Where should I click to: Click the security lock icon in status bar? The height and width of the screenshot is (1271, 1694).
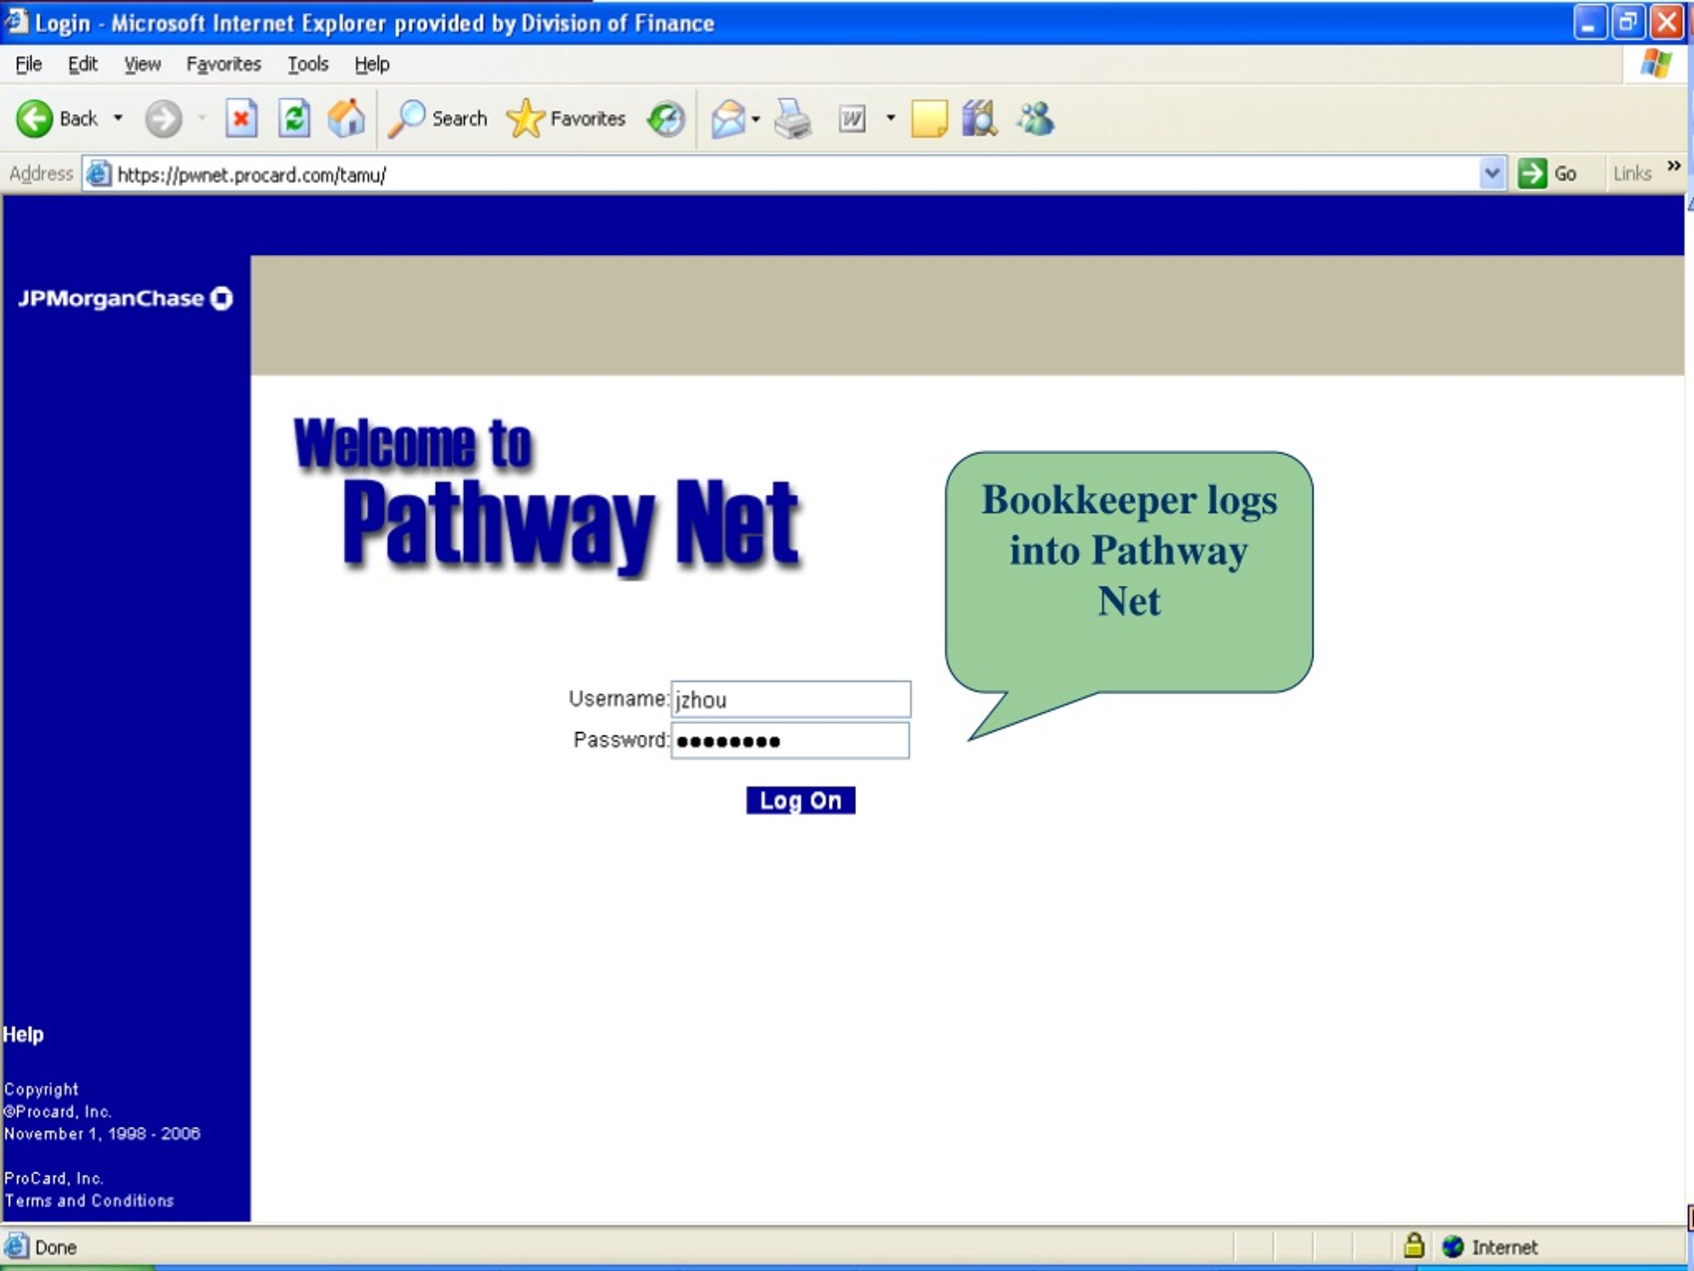[x=1413, y=1247]
